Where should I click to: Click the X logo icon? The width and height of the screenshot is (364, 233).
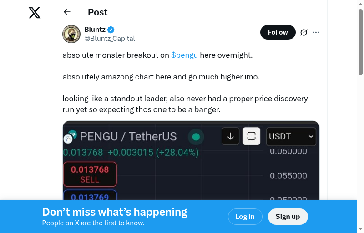tap(35, 13)
